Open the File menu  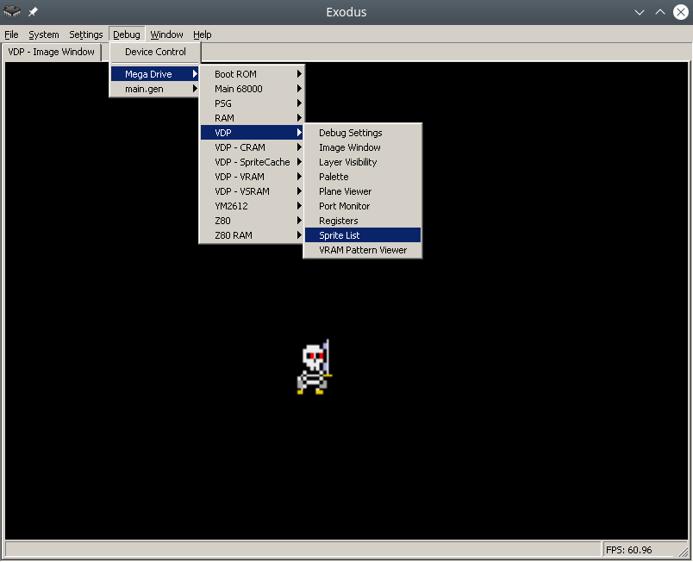(11, 34)
